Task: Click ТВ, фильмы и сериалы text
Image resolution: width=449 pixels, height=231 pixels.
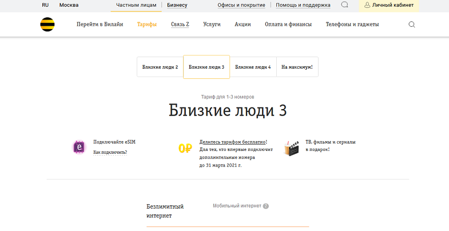Action: 331,142
